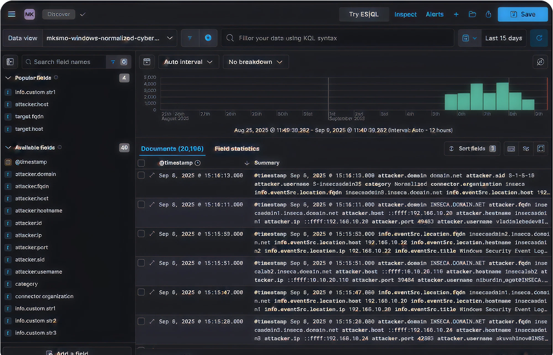The image size is (553, 355).
Task: Click the plus icon for new search
Action: point(456,14)
